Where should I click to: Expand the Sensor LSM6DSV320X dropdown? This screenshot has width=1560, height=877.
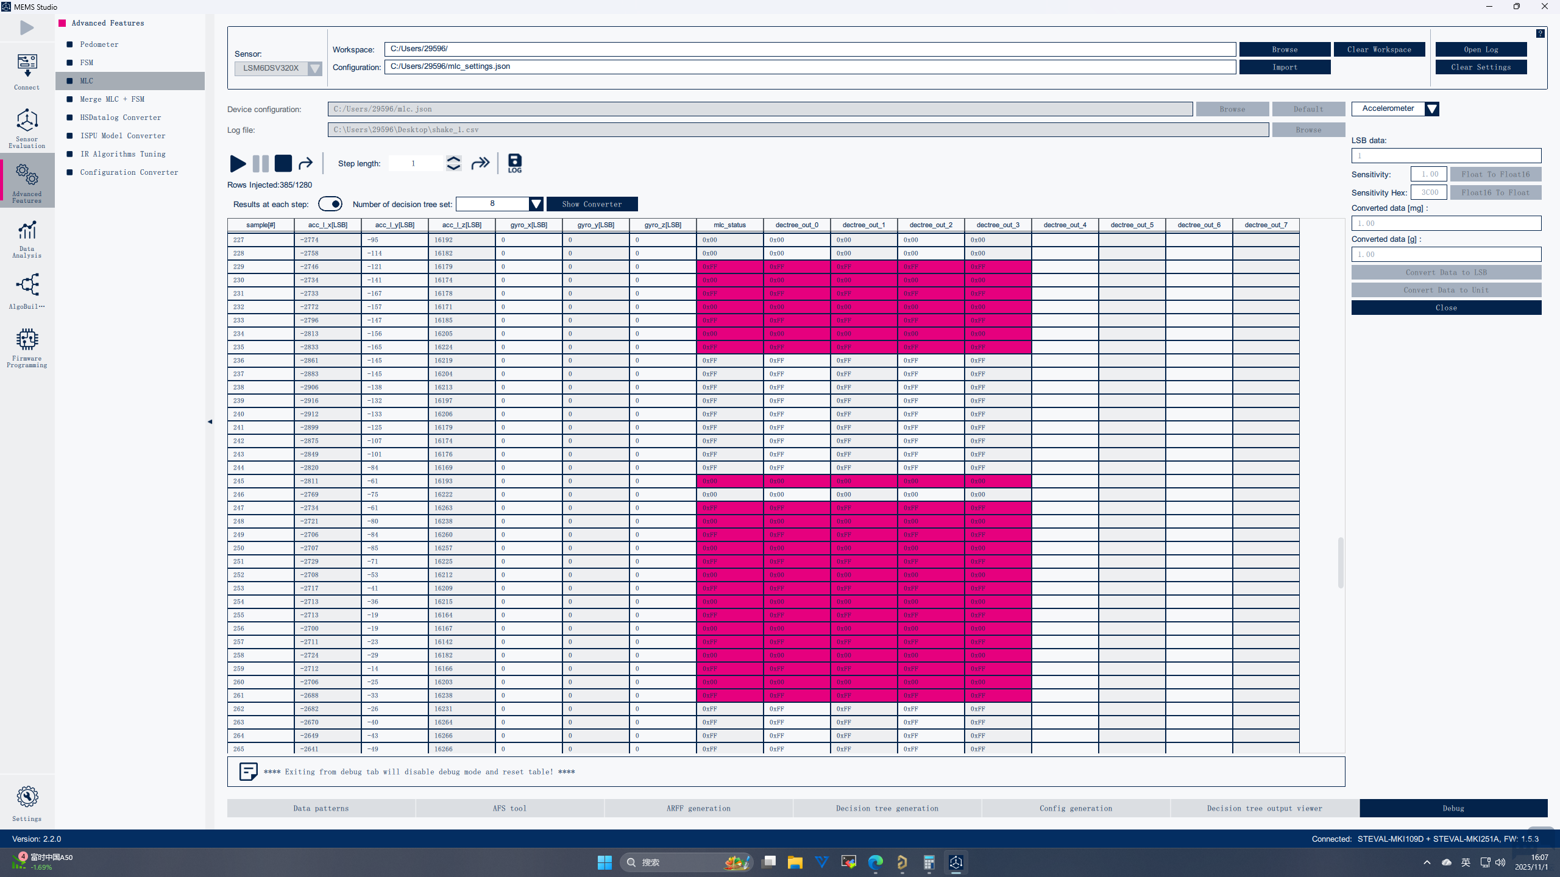[x=314, y=68]
